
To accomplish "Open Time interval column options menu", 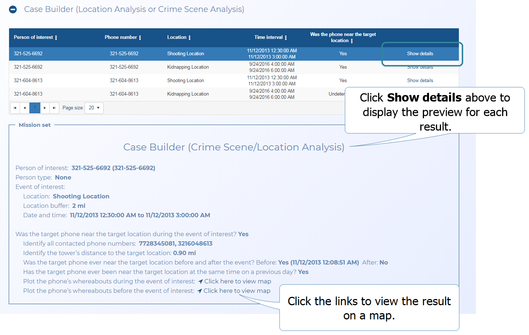I will [x=286, y=38].
